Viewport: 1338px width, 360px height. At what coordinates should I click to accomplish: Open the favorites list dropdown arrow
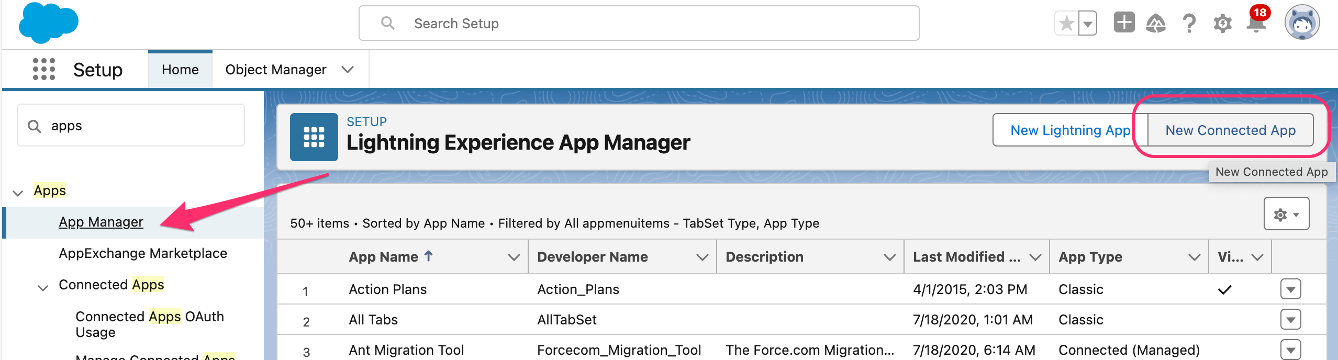click(x=1088, y=24)
